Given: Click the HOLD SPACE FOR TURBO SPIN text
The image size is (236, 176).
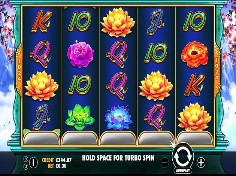Looking at the screenshot, I should tap(118, 158).
